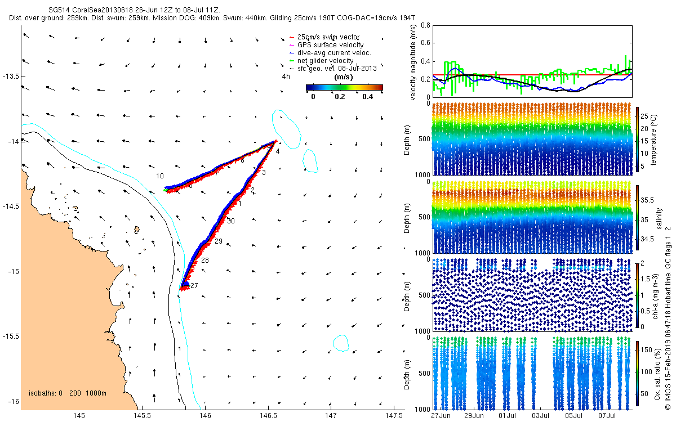Click the '4h' label under the legend

(286, 77)
